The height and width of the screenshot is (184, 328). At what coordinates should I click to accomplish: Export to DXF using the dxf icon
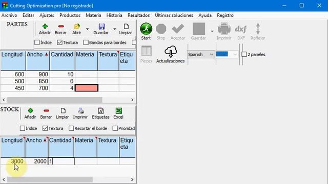pos(241,31)
